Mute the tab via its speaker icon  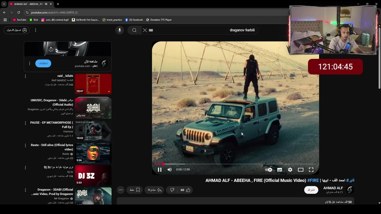(46, 4)
